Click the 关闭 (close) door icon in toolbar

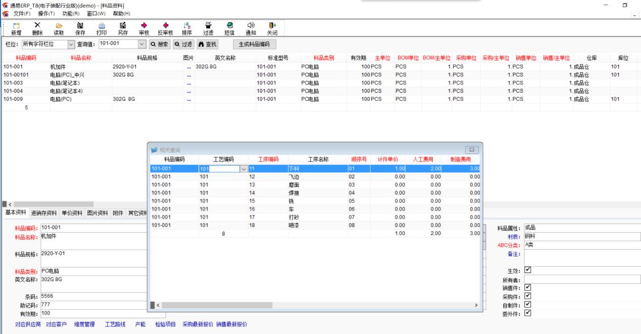coord(272,28)
